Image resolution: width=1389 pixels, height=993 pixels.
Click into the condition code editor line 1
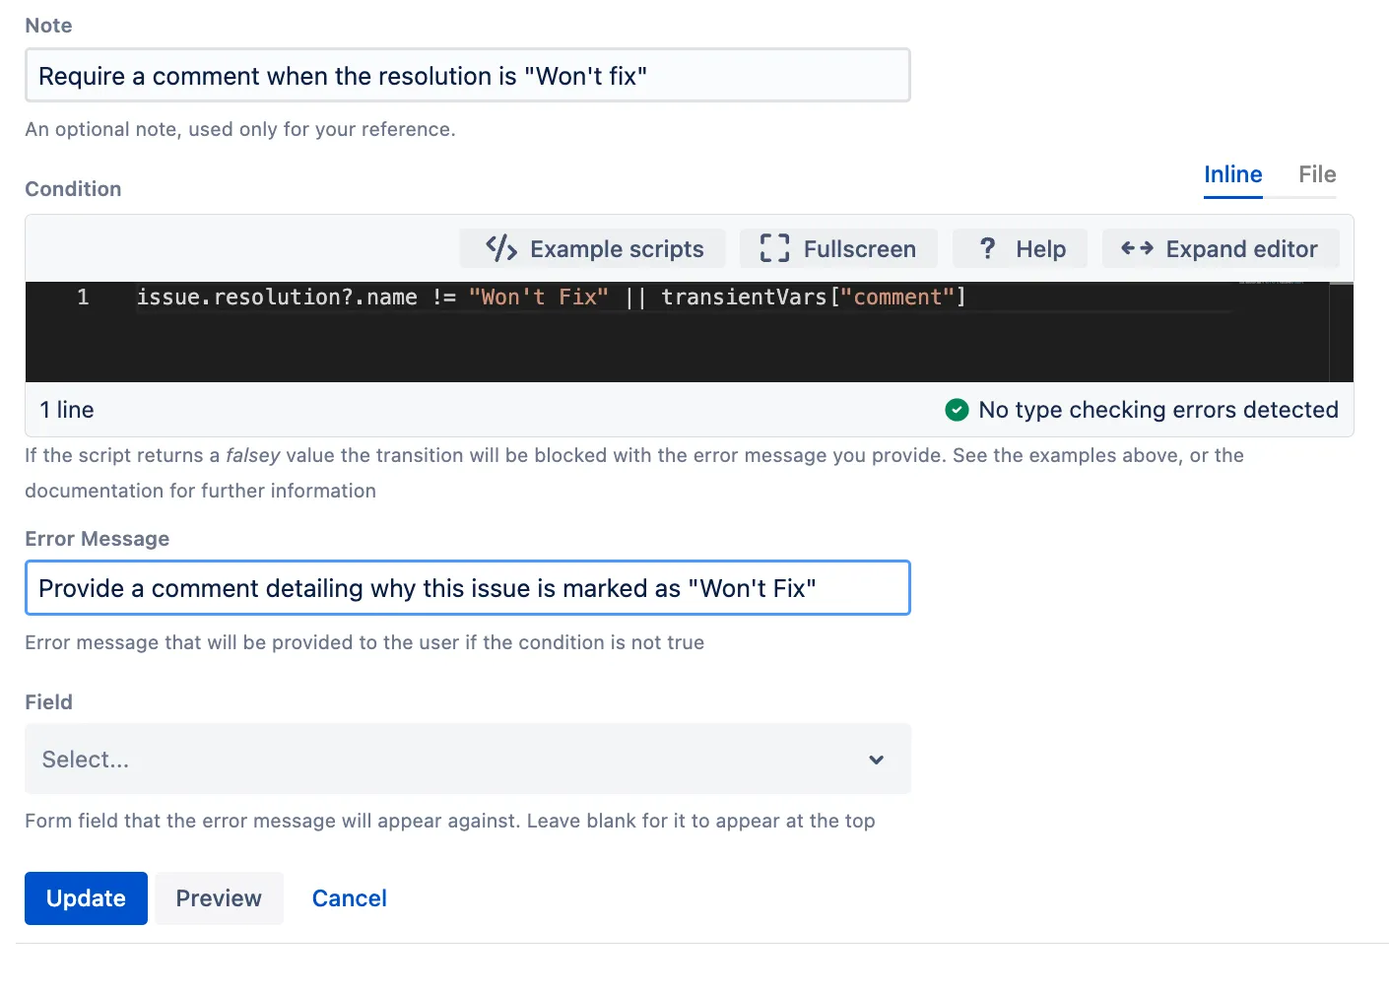coord(552,298)
